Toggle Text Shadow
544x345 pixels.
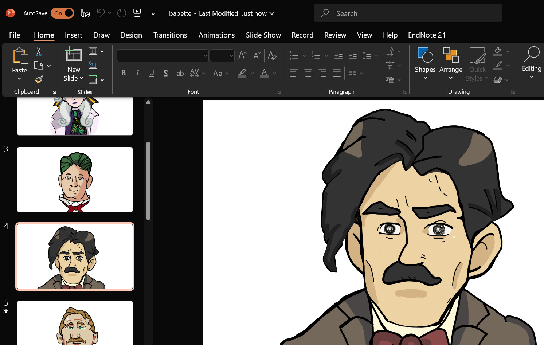166,73
